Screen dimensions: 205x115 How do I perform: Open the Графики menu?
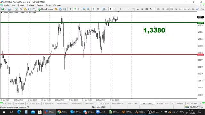30,5
